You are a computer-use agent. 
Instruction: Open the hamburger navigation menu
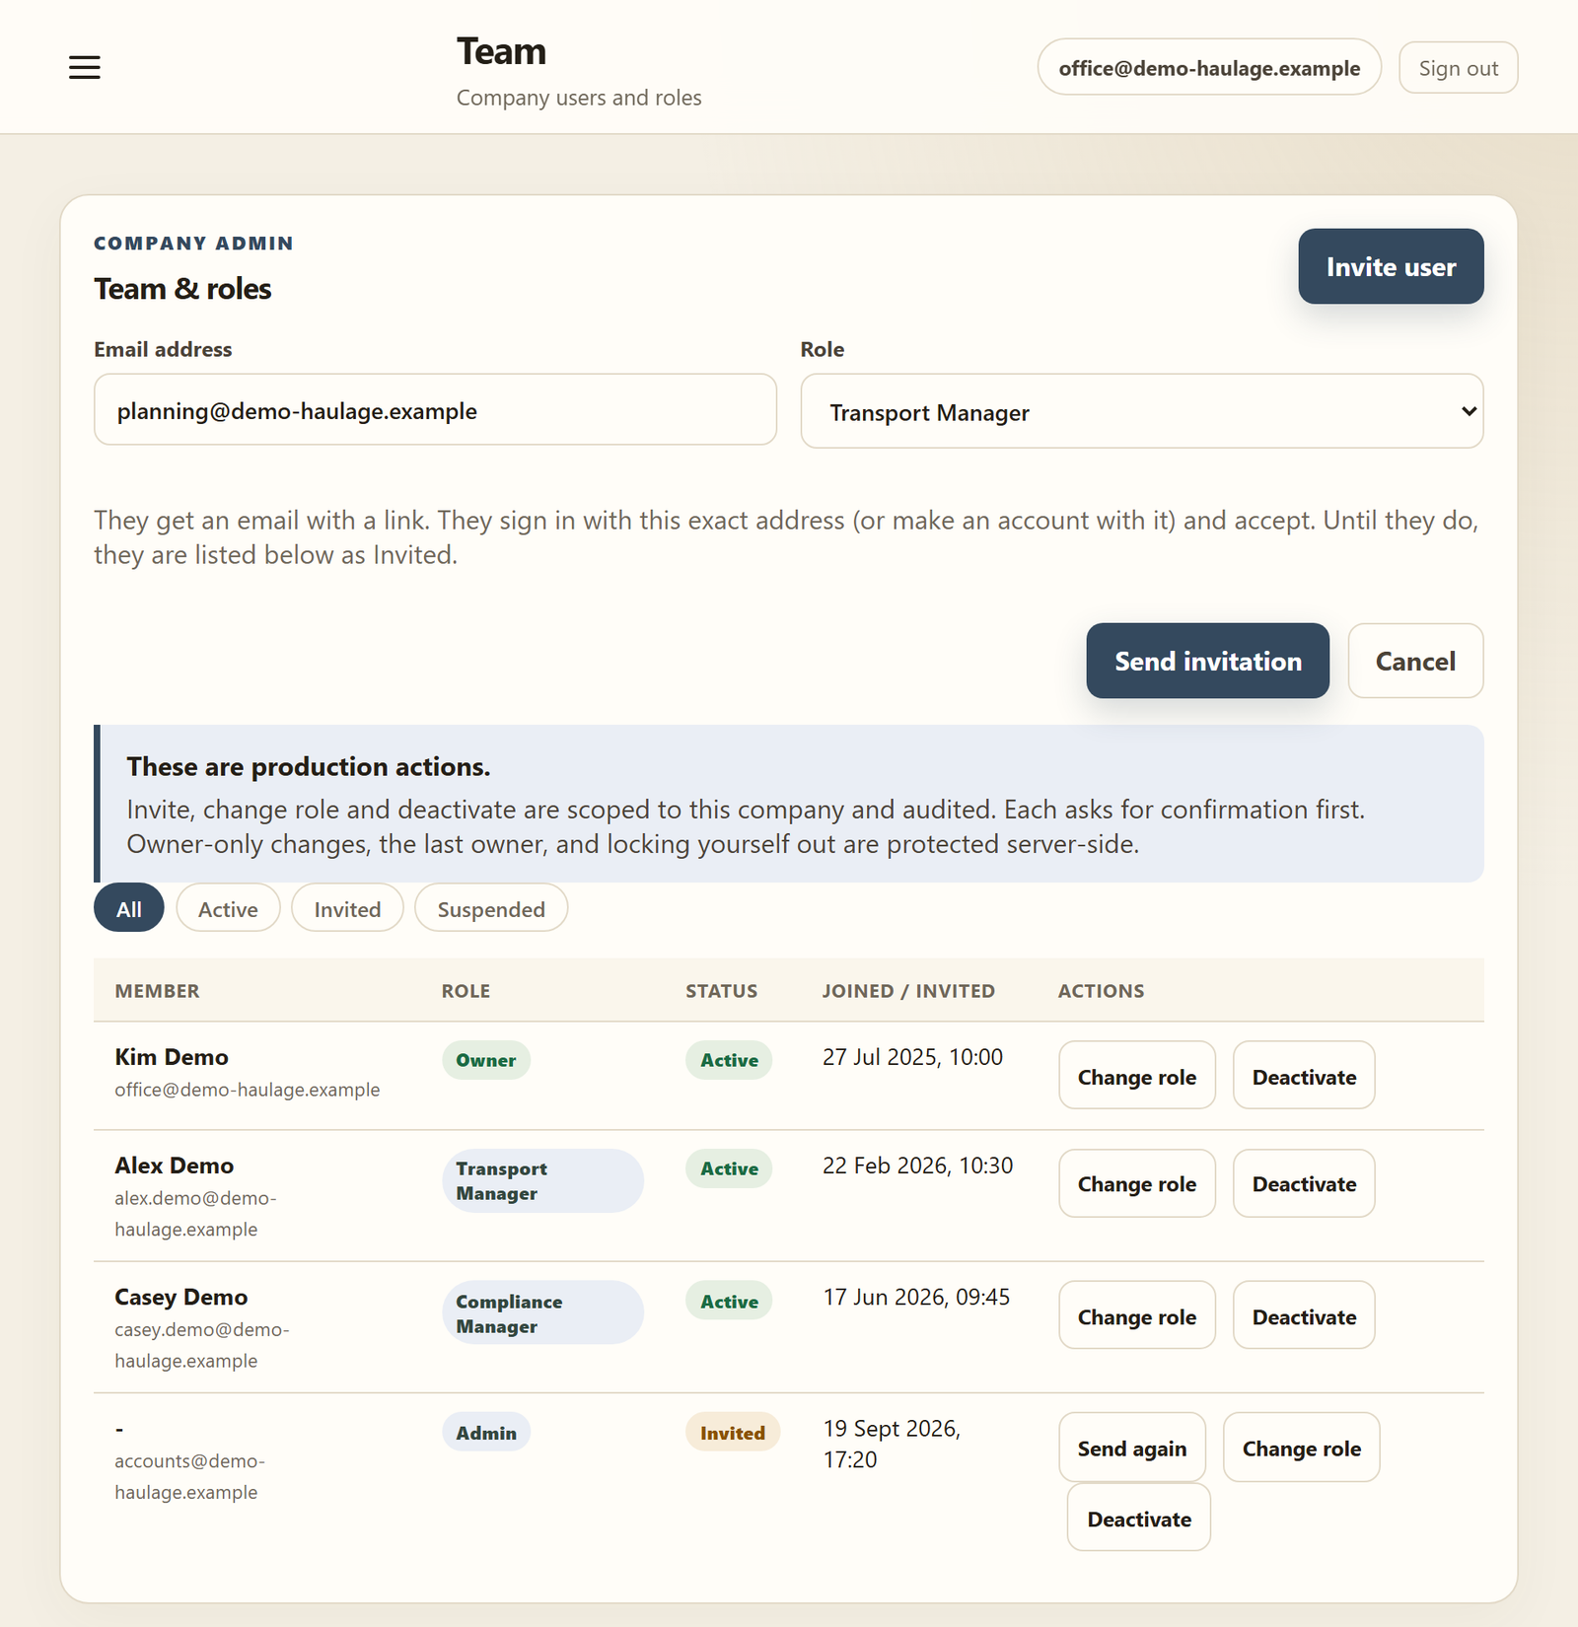click(85, 67)
